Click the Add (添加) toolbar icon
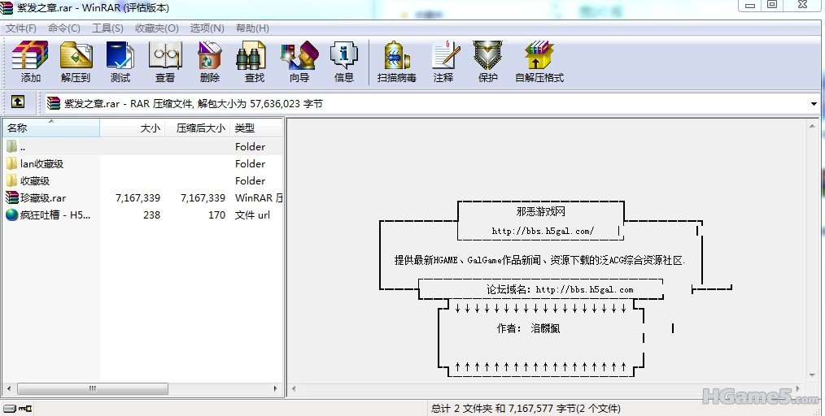This screenshot has width=825, height=416. tap(30, 62)
